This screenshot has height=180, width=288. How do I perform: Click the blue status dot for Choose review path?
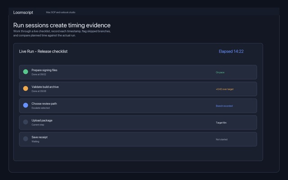[26, 105]
